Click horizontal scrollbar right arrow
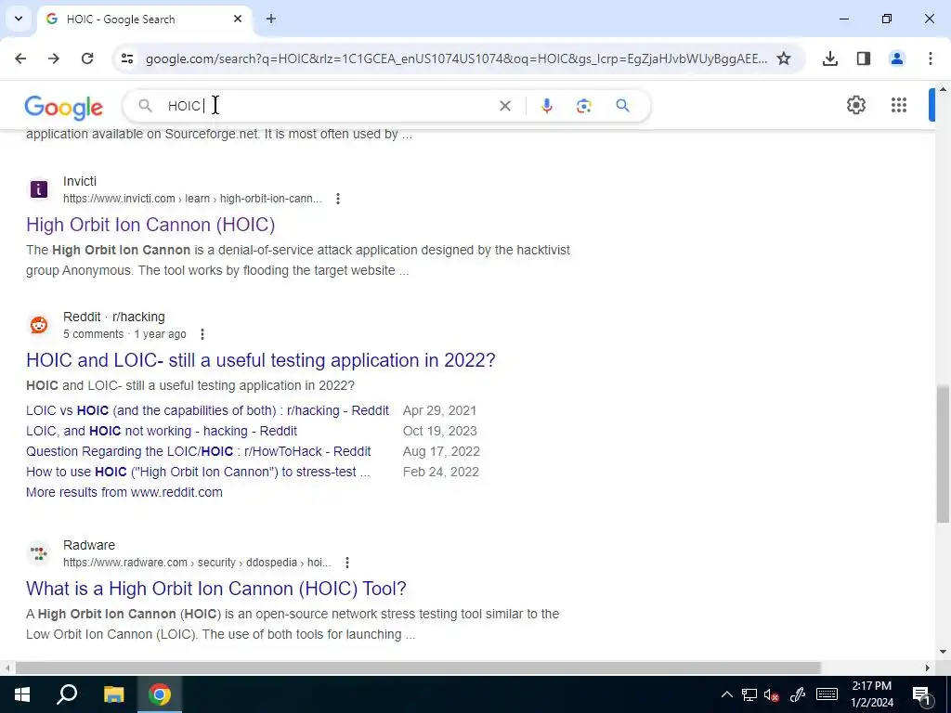The height and width of the screenshot is (713, 951). click(x=928, y=668)
